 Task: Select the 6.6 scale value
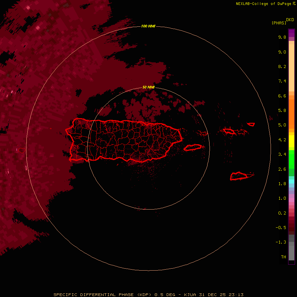[x=282, y=96]
